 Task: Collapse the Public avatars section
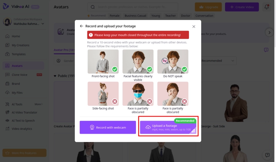(x=55, y=76)
